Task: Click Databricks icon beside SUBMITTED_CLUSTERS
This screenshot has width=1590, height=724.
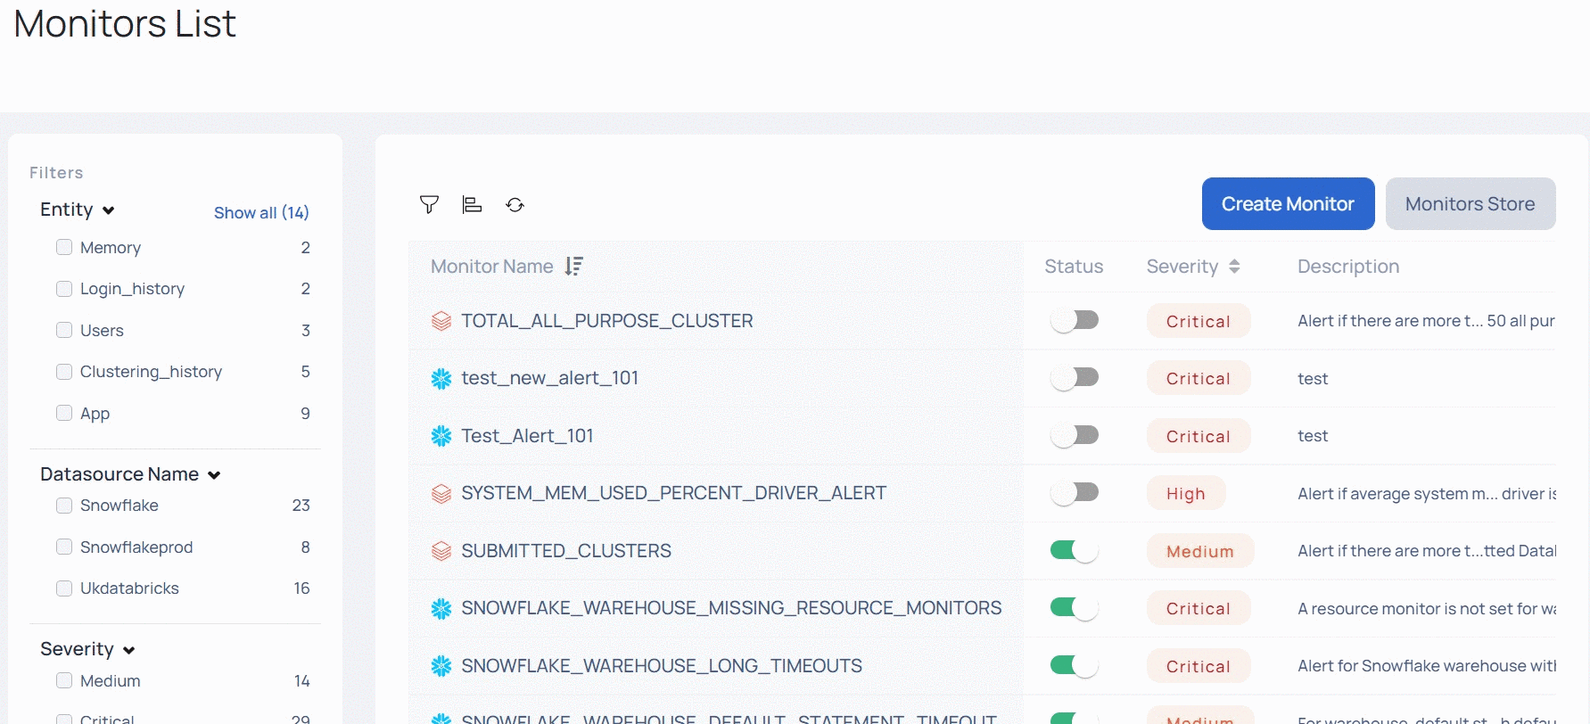Action: pyautogui.click(x=441, y=551)
